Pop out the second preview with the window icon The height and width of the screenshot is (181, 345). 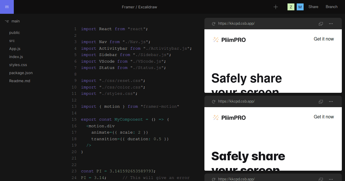pos(321,101)
